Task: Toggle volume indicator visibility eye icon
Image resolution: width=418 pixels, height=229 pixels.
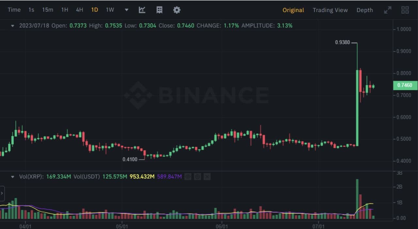Action: point(188,177)
